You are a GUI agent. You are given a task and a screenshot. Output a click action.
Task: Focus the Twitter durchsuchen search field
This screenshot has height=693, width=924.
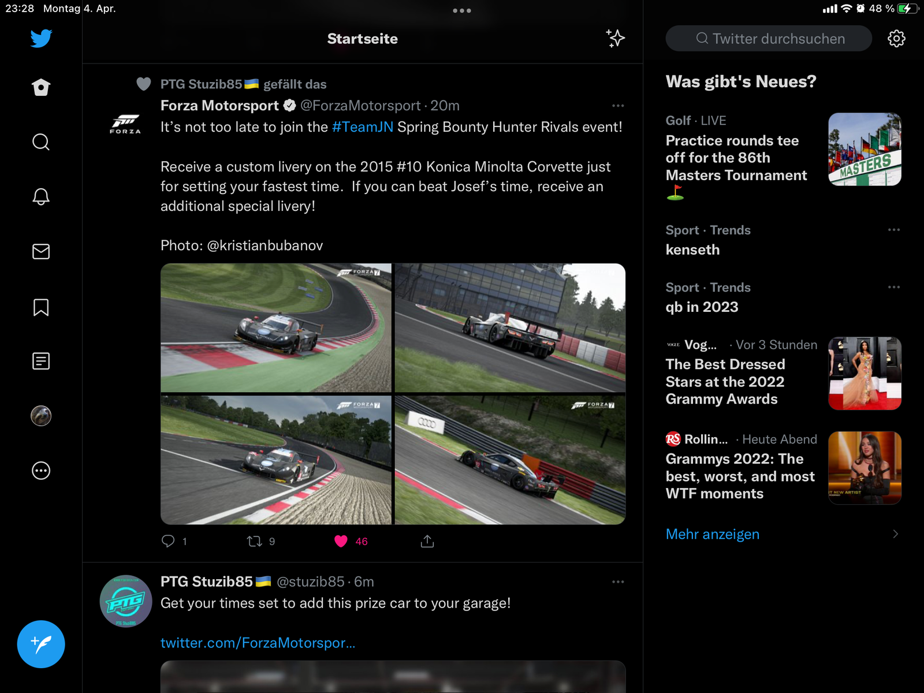769,39
